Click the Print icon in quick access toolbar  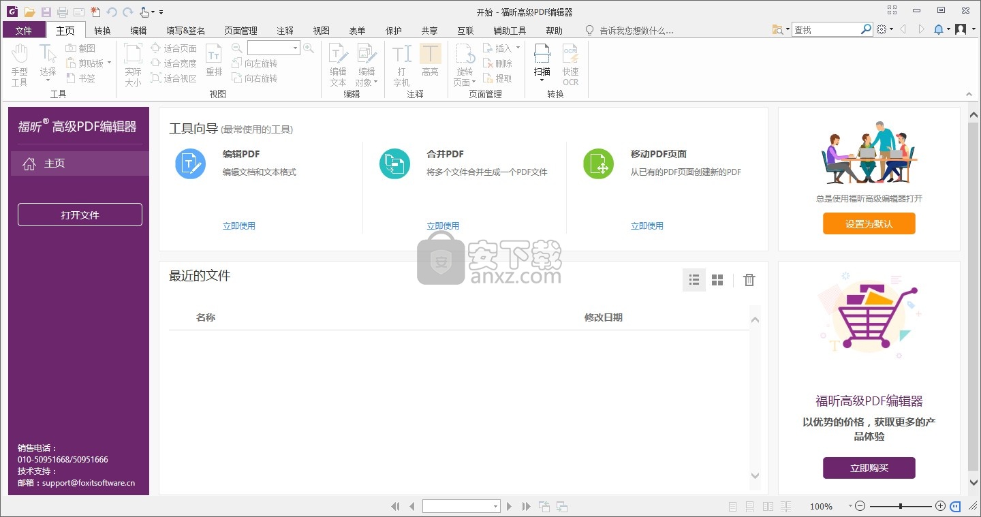coord(62,12)
